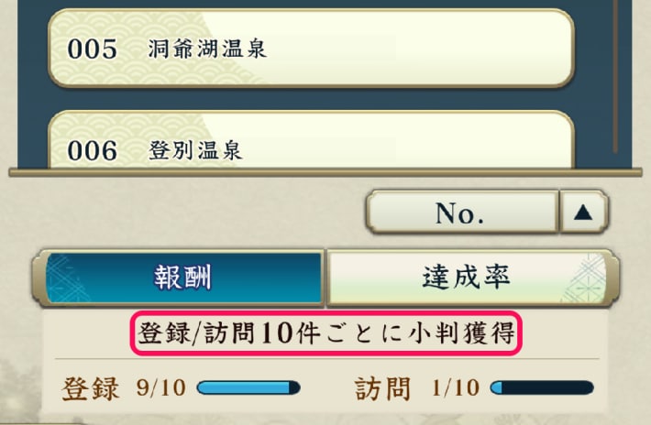The height and width of the screenshot is (425, 651).
Task: Click the 登録 label
Action: [x=91, y=388]
